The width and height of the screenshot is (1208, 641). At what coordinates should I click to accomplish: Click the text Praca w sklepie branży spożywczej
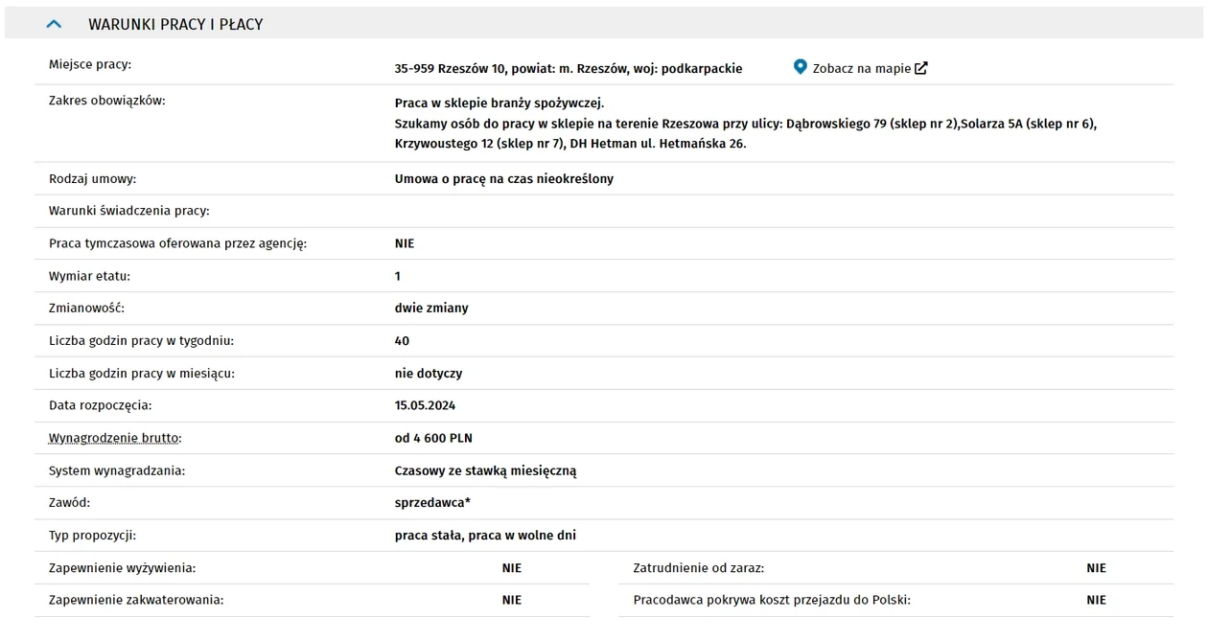(499, 103)
